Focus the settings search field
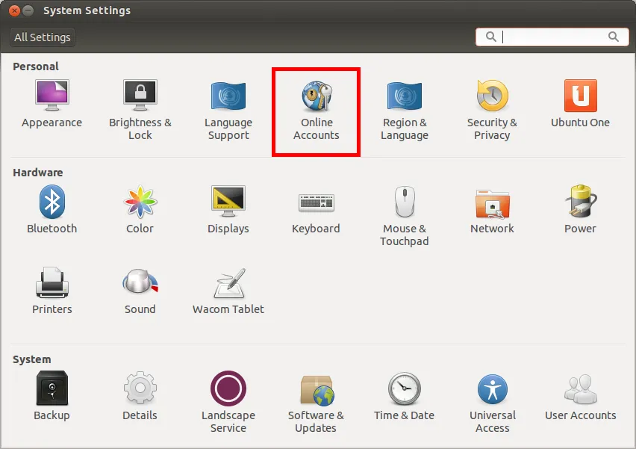The width and height of the screenshot is (636, 449). [552, 37]
